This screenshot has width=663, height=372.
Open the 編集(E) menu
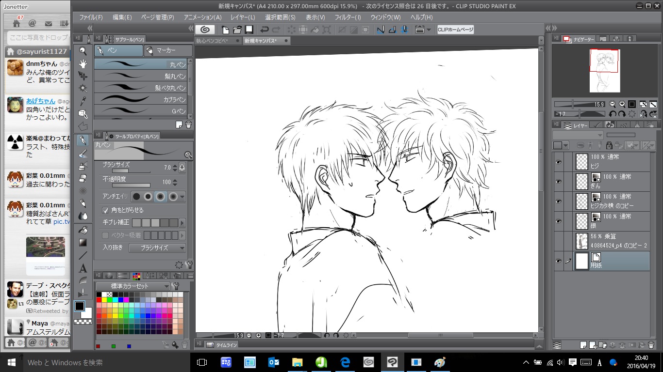(x=122, y=17)
